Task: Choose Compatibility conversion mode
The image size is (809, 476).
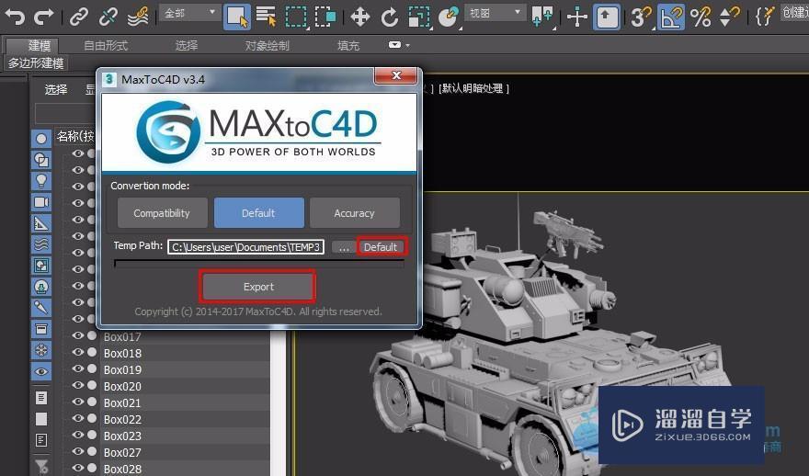Action: pos(162,213)
